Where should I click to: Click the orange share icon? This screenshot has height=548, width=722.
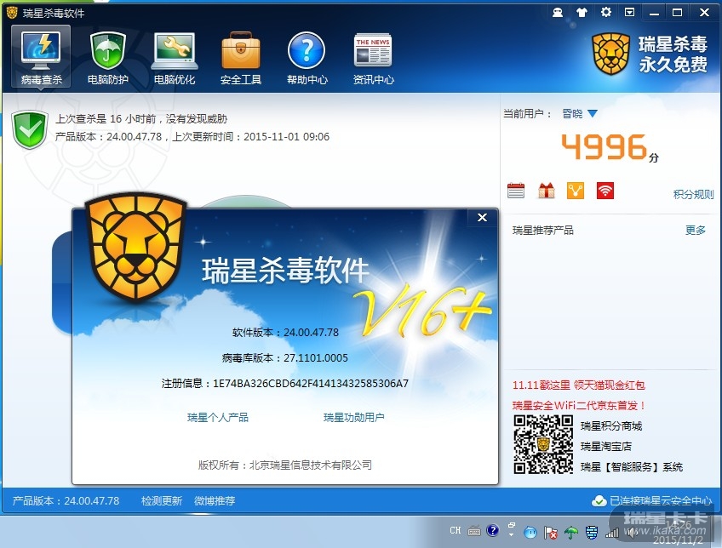576,191
